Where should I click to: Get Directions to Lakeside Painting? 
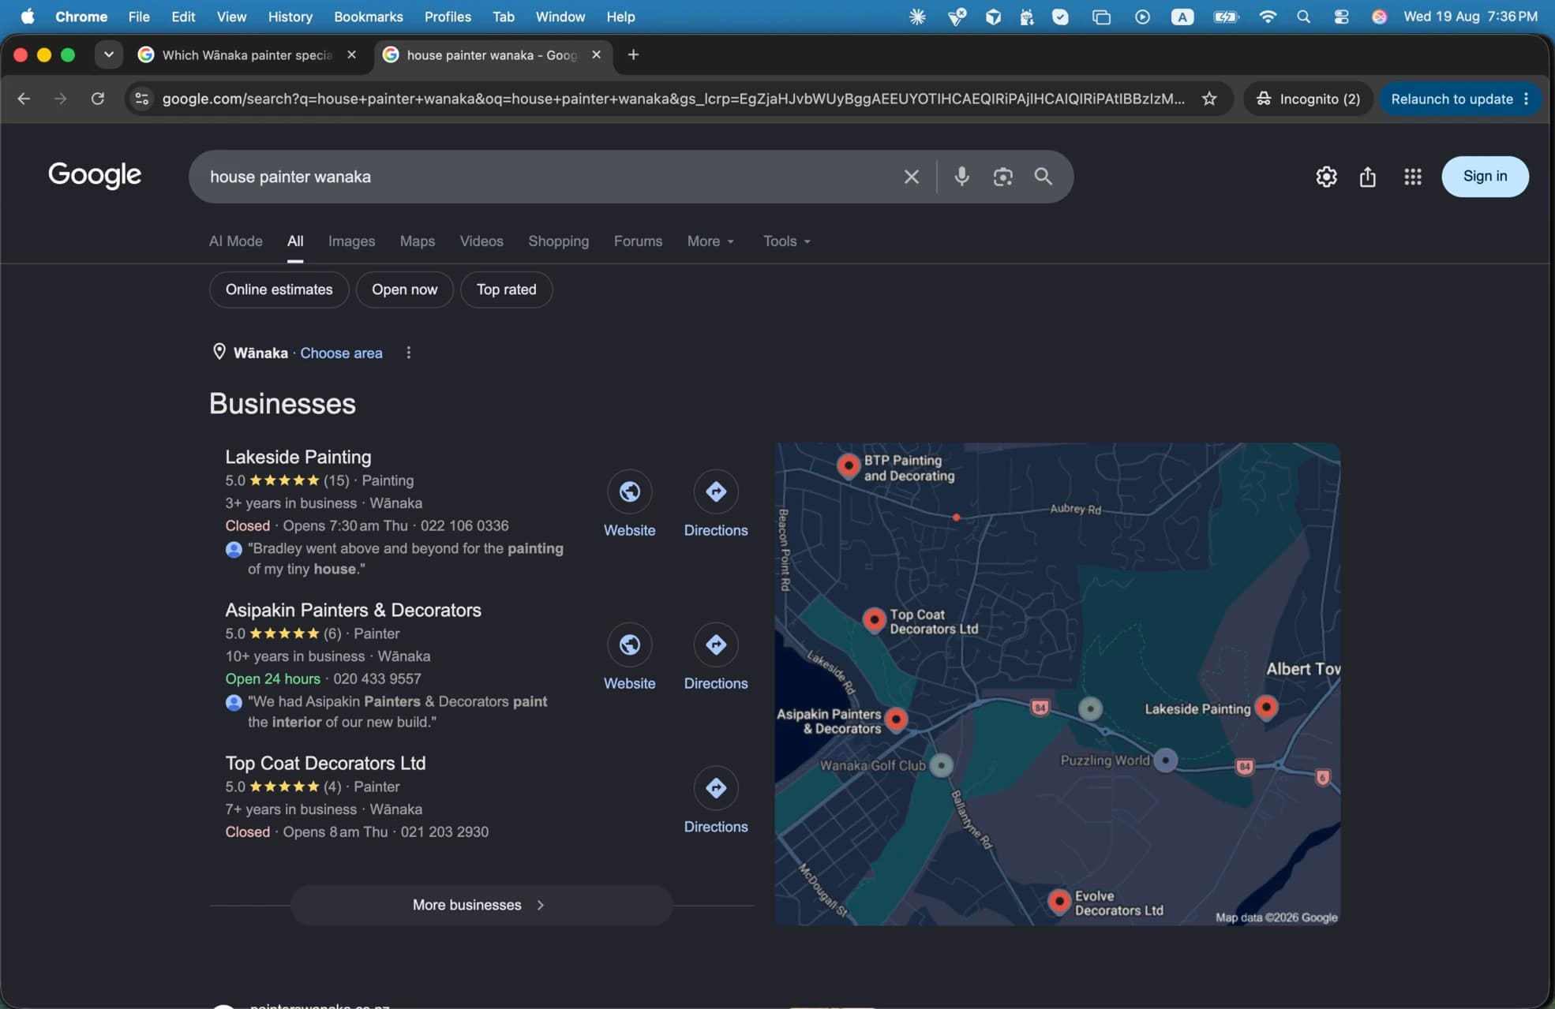click(715, 491)
